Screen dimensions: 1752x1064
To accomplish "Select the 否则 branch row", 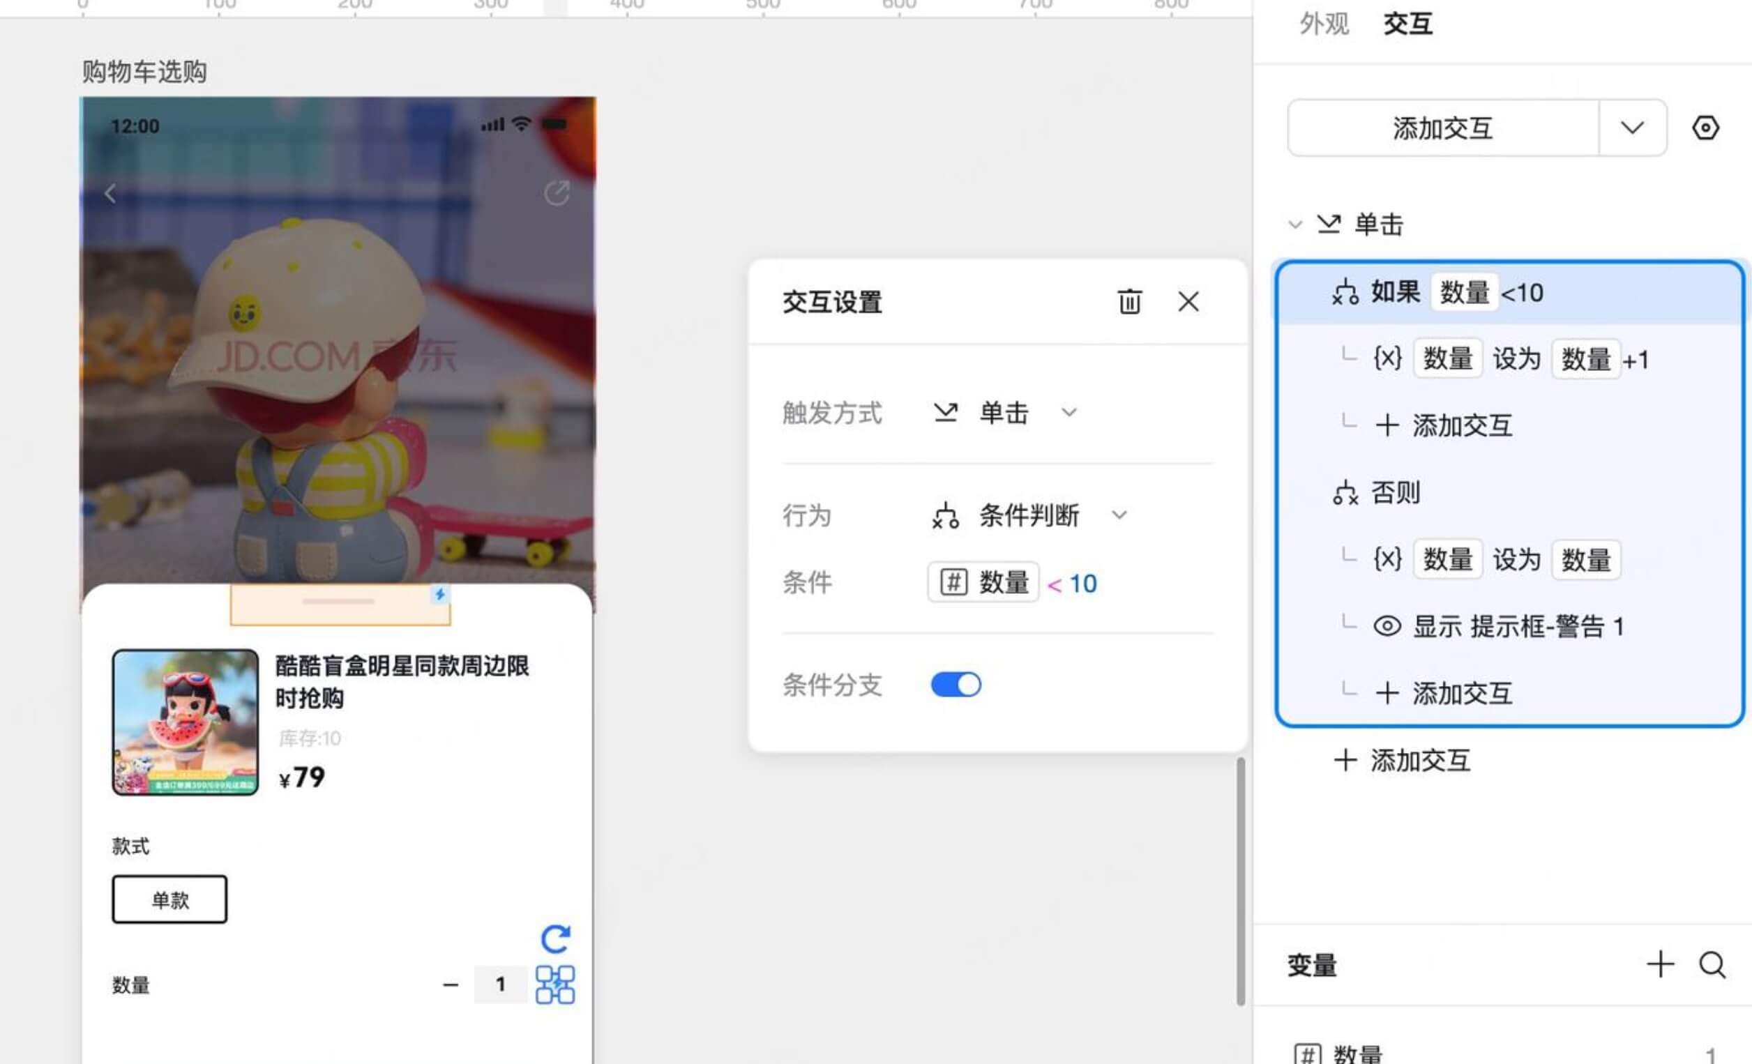I will pos(1396,492).
